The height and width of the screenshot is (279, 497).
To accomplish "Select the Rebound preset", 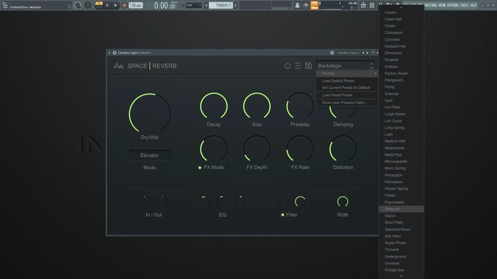I will [x=401, y=209].
